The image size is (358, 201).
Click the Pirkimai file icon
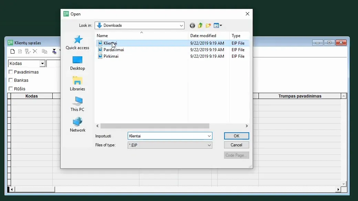[x=100, y=56]
